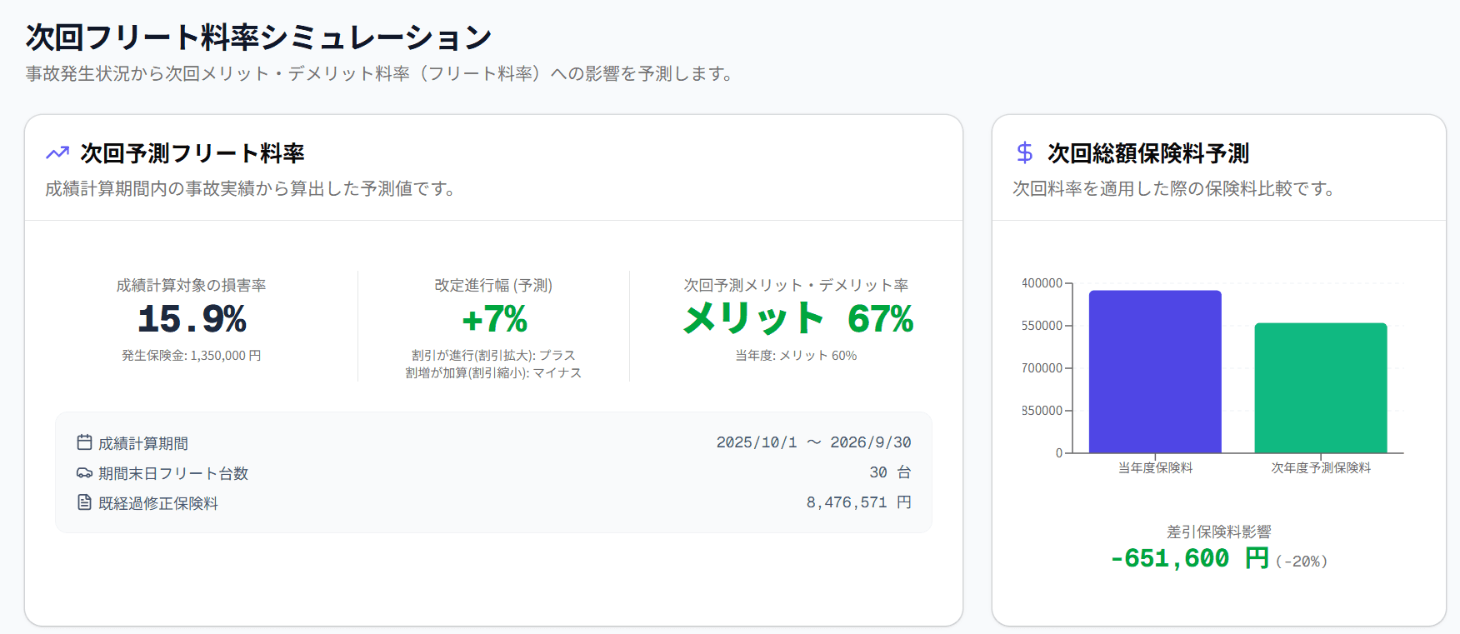The width and height of the screenshot is (1460, 634).
Task: Click the 発生保険金: 1,350,000 円 text
Action: click(192, 356)
